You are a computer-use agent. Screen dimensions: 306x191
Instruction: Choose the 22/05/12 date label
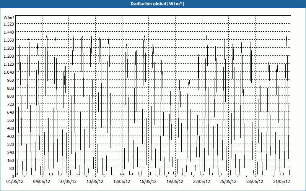[202, 181]
